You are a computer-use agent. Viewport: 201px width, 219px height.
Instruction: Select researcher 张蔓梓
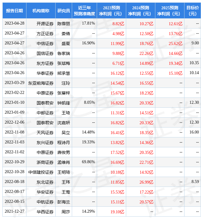64,93
